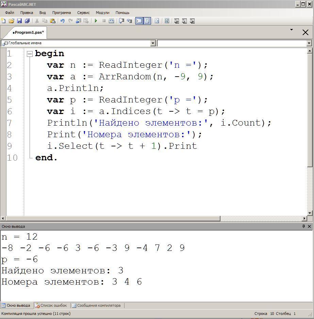Screen dimensions: 314x319
Task: Undo the last edit
Action: click(x=62, y=21)
